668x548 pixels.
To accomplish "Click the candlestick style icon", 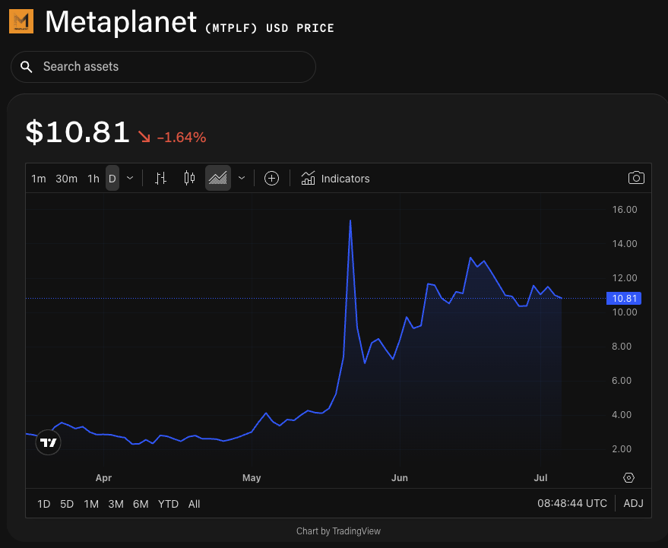I will pos(189,178).
